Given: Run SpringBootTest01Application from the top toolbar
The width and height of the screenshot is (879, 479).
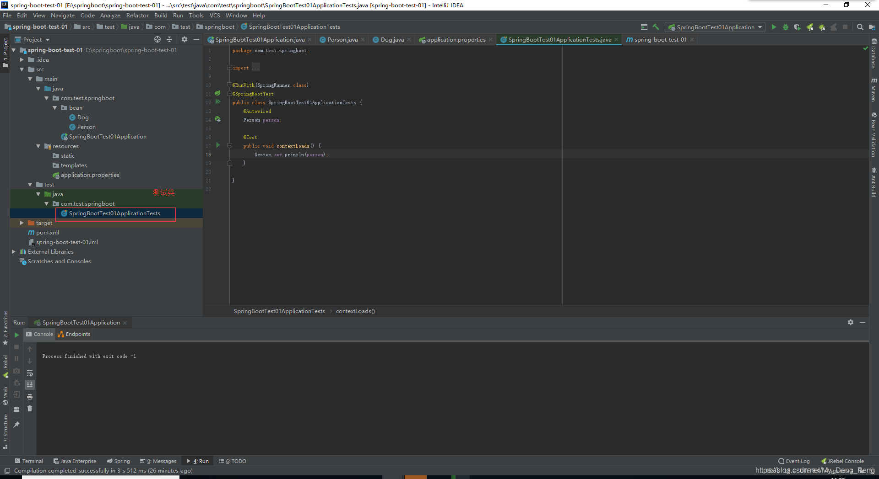Looking at the screenshot, I should point(774,27).
